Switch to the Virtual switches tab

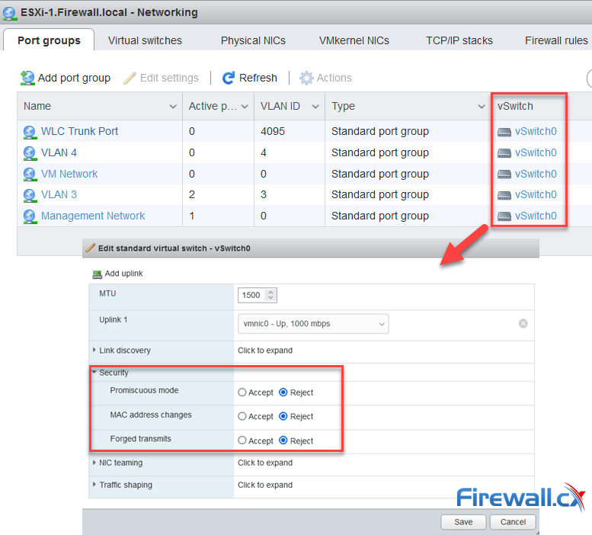click(x=145, y=40)
